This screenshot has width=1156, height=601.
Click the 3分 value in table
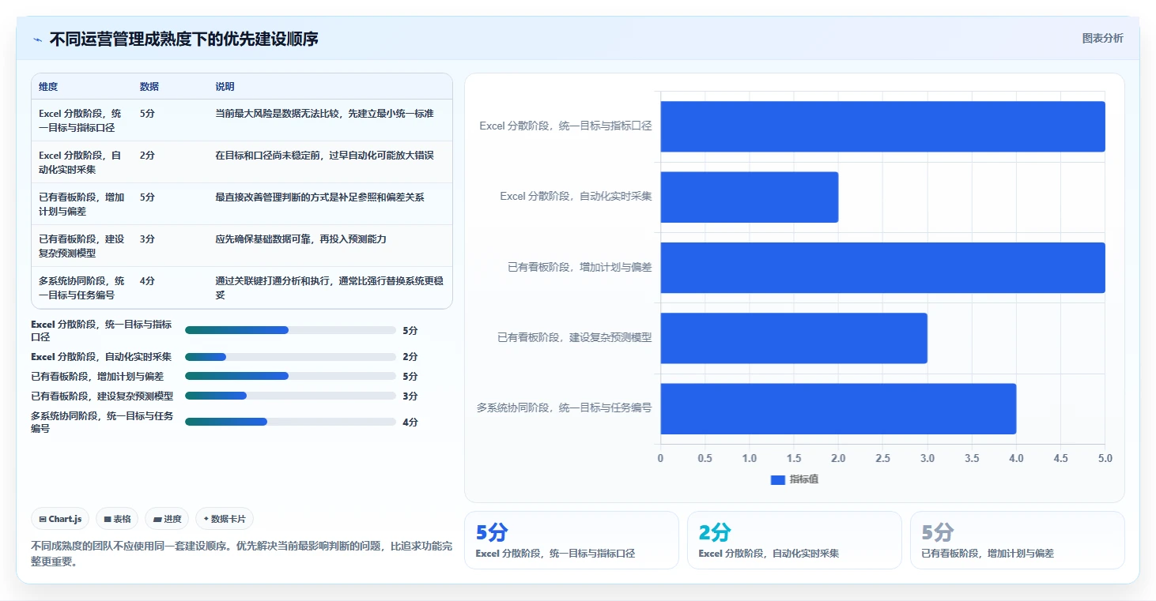pyautogui.click(x=147, y=239)
